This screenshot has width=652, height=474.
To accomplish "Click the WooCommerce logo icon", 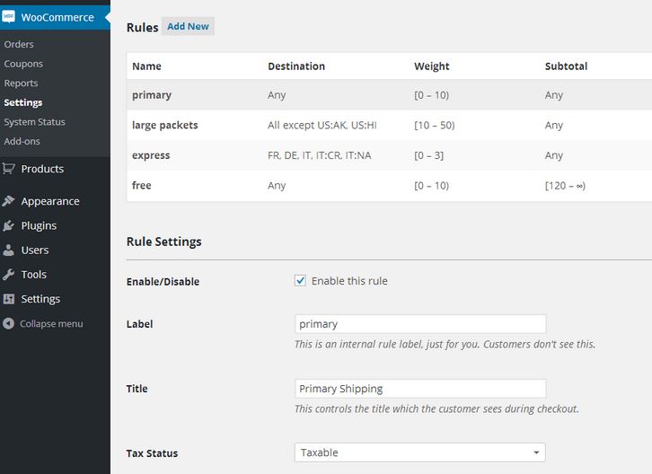I will coord(8,17).
